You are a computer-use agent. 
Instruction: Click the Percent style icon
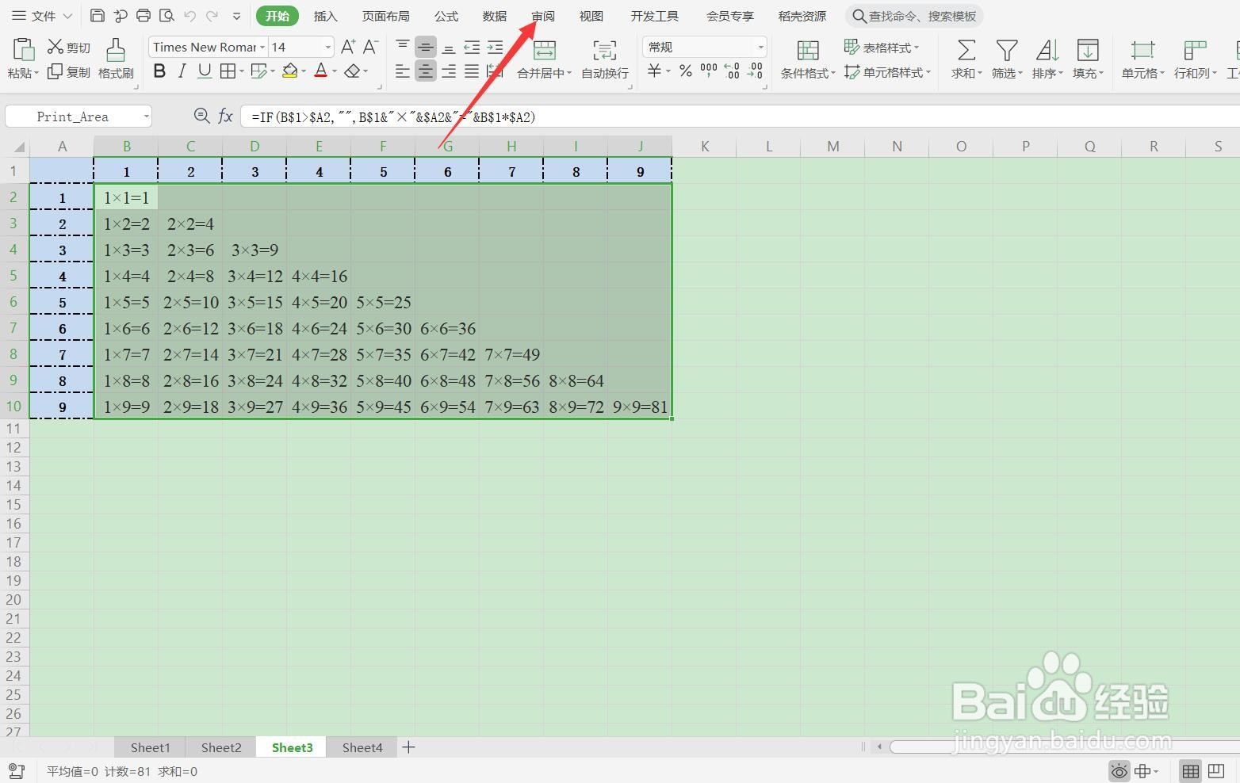(686, 71)
